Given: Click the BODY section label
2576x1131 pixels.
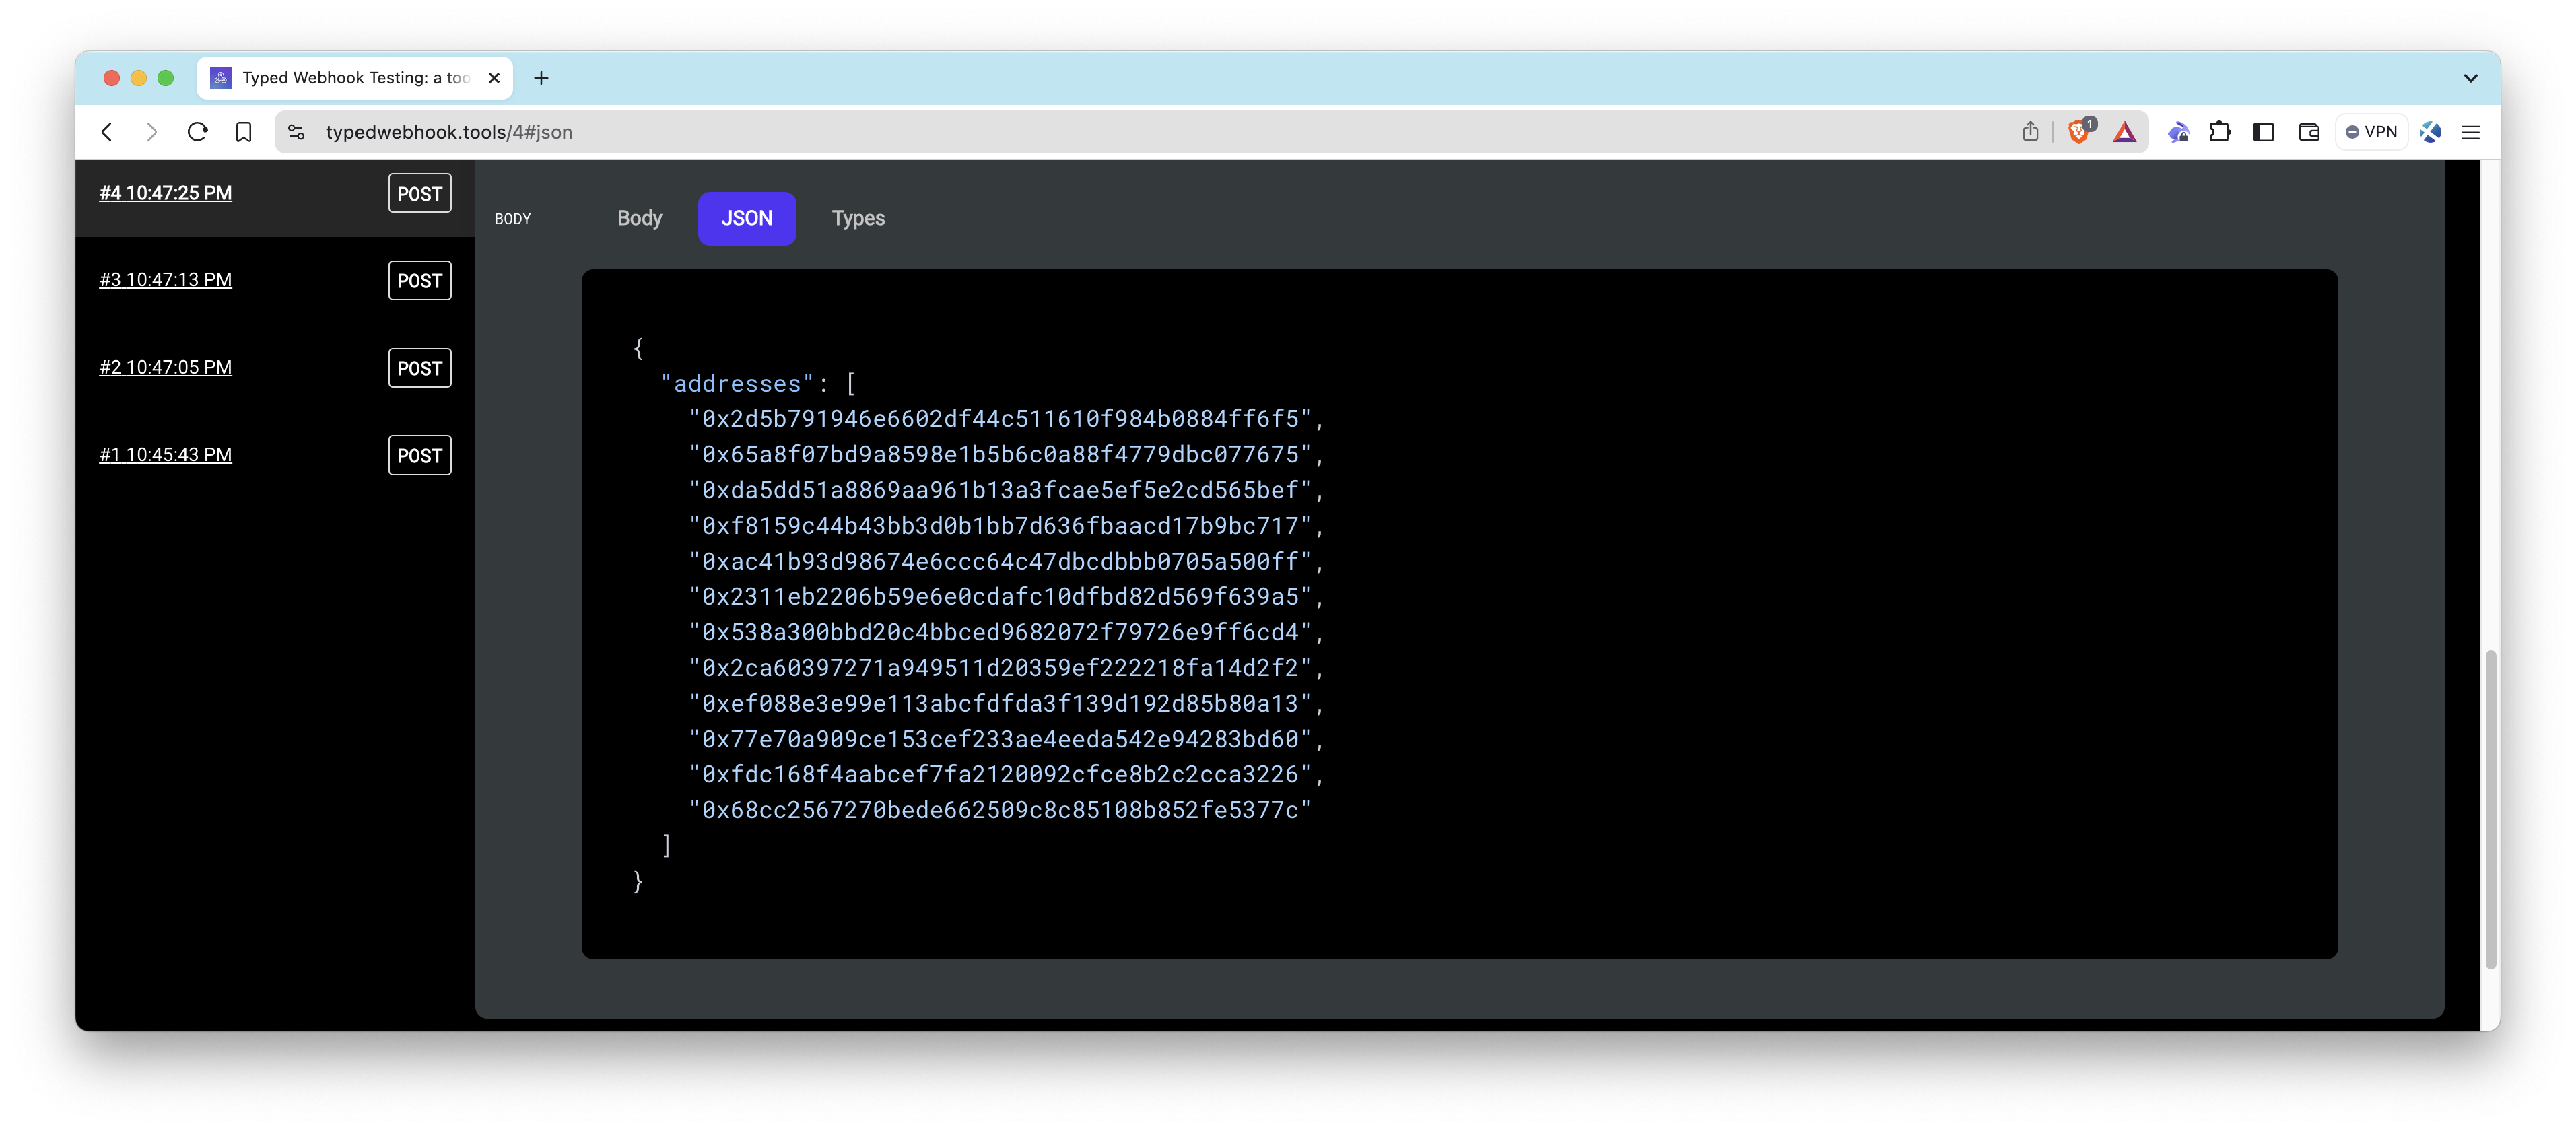Looking at the screenshot, I should pos(513,219).
